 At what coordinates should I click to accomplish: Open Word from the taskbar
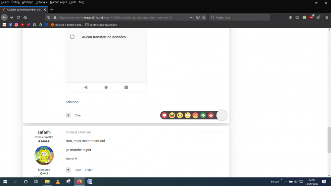(x=90, y=182)
